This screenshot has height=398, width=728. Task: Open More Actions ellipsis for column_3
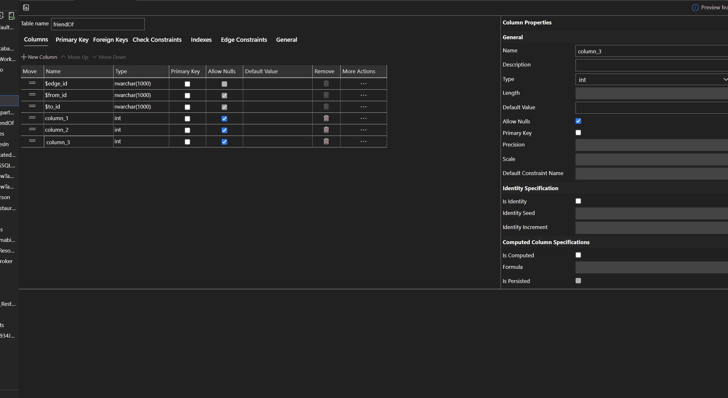[x=364, y=142]
